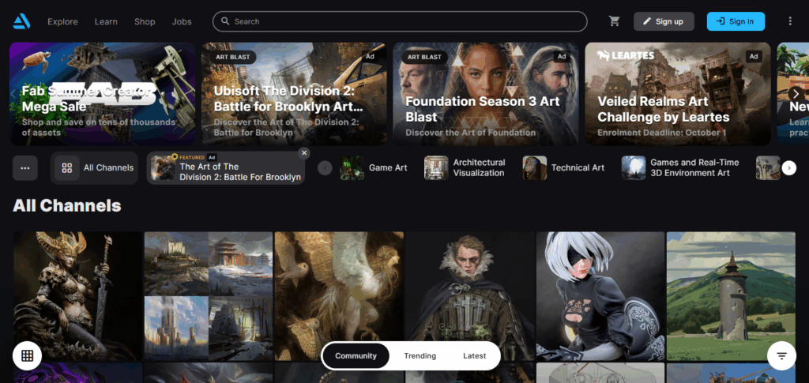809x383 pixels.
Task: Open the three-dot options menu in header
Action: click(790, 21)
